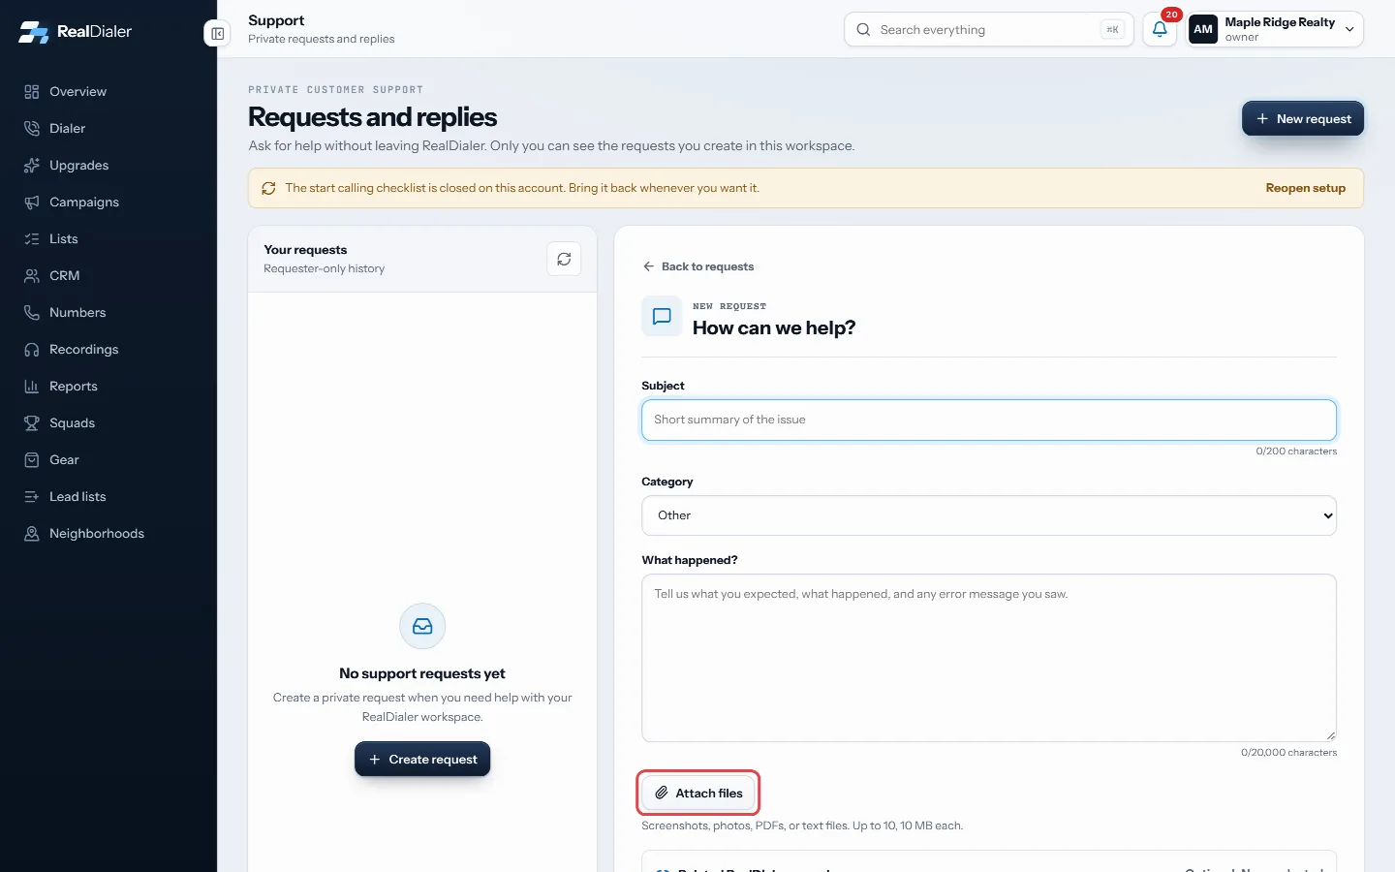Screen dimensions: 1395x872
Task: Click the Attach files button
Action: tap(698, 794)
